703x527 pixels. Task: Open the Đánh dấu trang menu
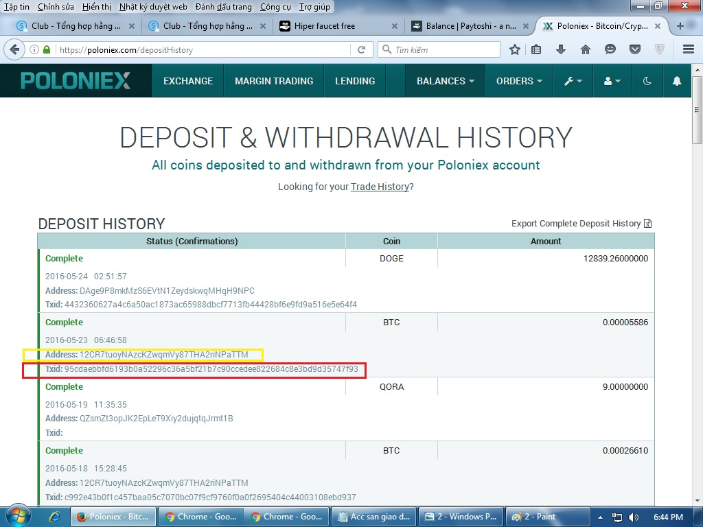223,7
